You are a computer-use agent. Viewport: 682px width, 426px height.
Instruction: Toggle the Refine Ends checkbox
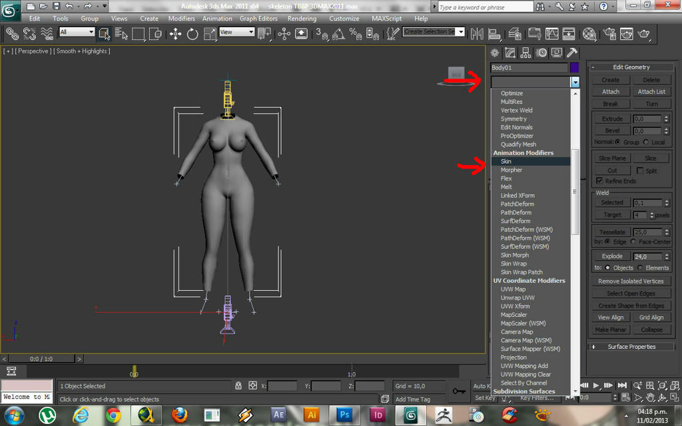coord(599,180)
